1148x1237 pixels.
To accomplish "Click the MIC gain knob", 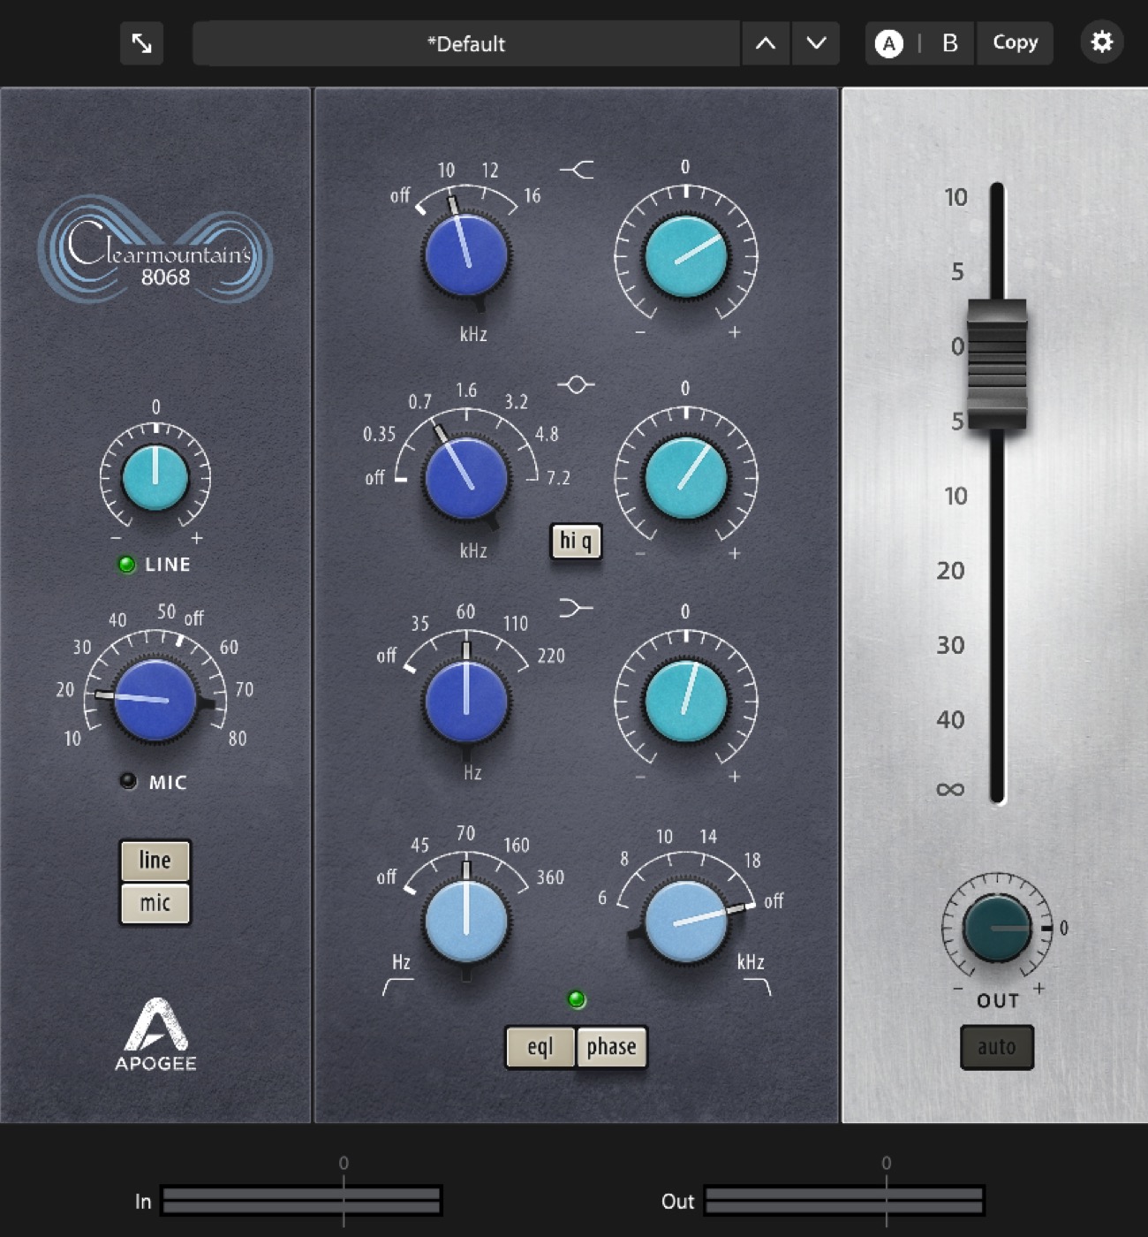I will click(155, 701).
